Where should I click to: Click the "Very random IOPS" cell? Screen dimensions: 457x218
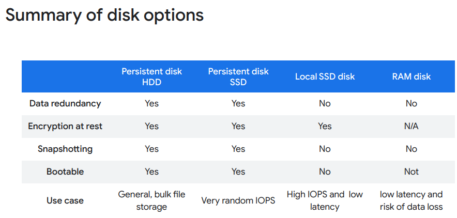pos(238,200)
